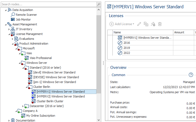196x122 pixels.
Task: Click the Visio Professional product icon
Action: click(27, 58)
